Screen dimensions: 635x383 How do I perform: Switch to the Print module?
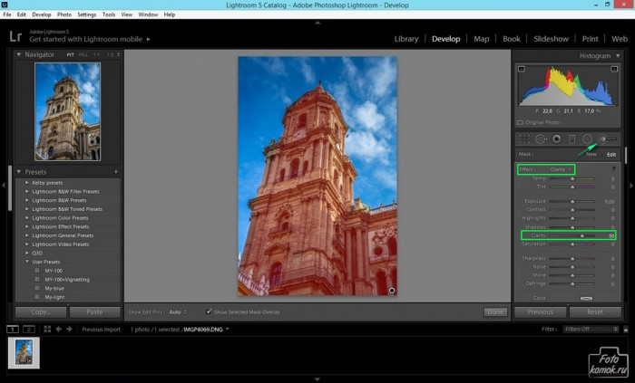[x=590, y=39]
